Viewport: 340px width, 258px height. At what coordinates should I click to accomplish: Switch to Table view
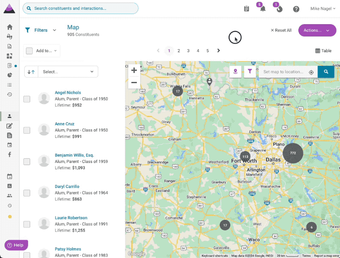coord(323,51)
